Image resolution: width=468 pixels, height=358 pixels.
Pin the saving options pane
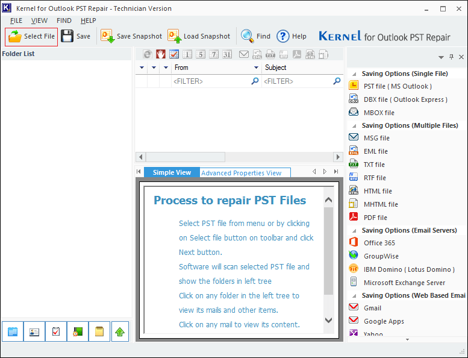451,57
